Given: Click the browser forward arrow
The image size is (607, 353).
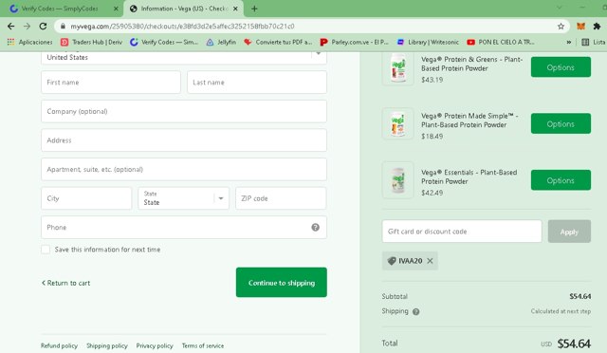Looking at the screenshot, I should click(x=27, y=26).
